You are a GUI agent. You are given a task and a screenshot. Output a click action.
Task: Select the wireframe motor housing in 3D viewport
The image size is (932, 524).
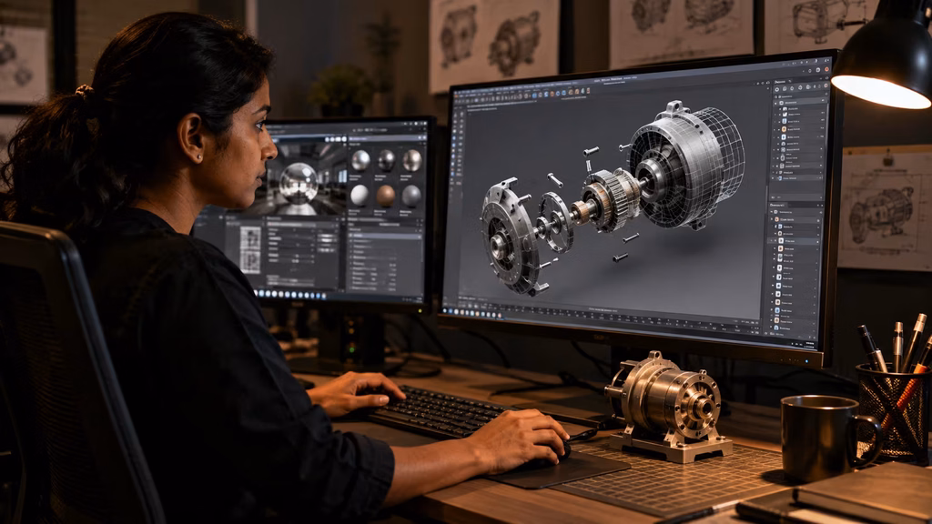coord(688,164)
